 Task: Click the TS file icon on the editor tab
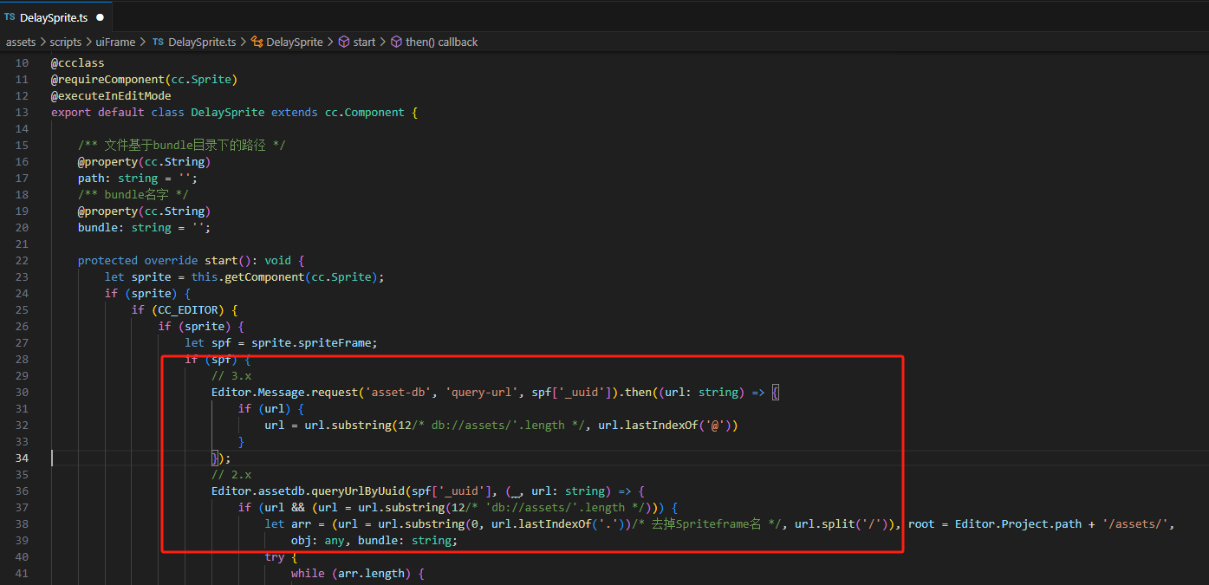coord(10,17)
